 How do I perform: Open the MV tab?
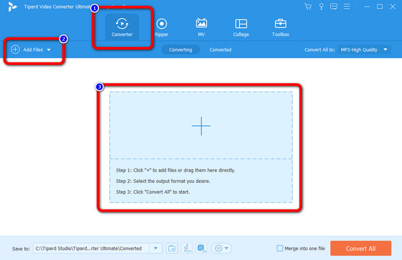pyautogui.click(x=201, y=27)
